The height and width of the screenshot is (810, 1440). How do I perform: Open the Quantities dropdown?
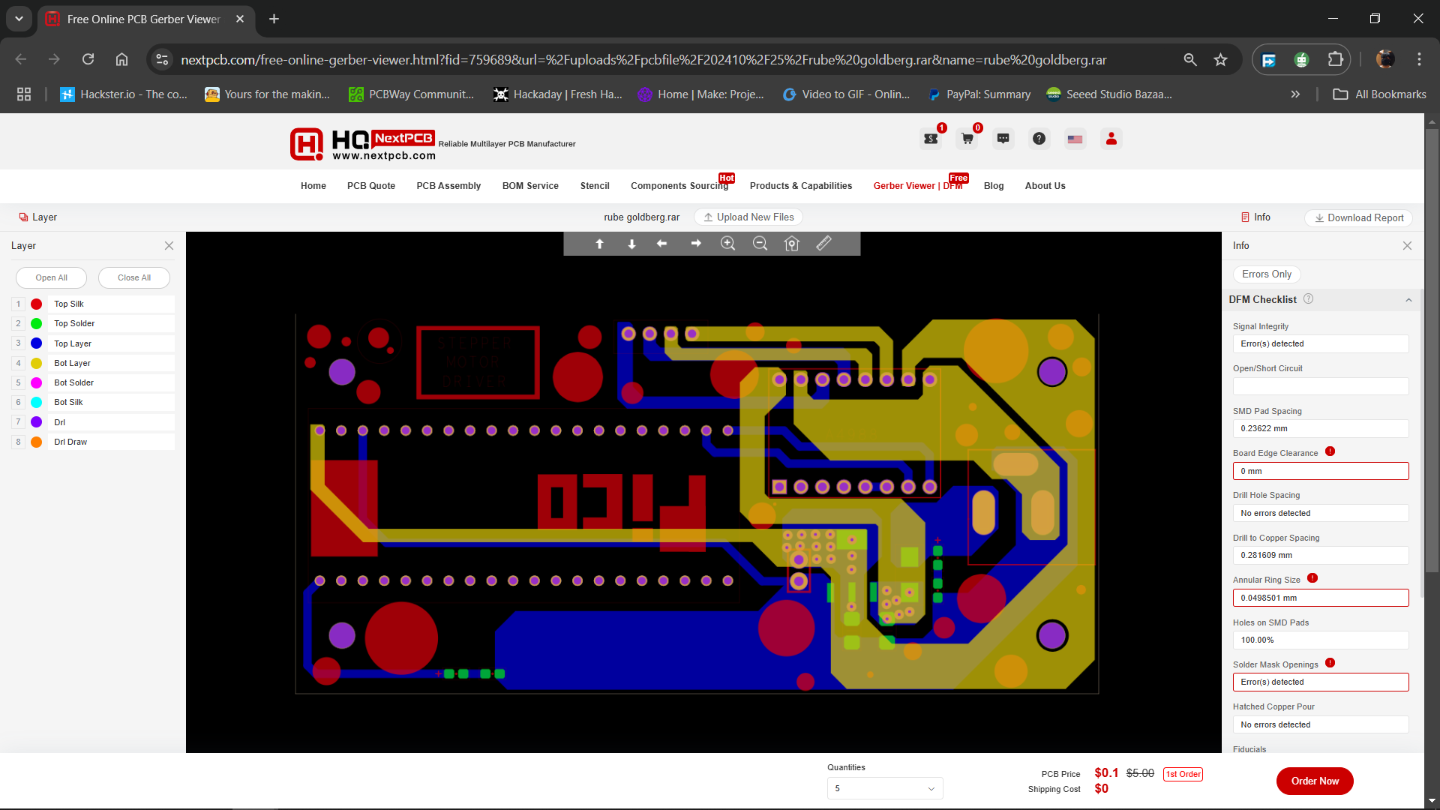coord(885,788)
